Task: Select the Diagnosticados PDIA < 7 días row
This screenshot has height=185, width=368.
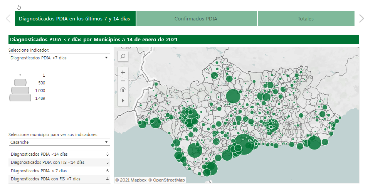Action: coord(59,171)
